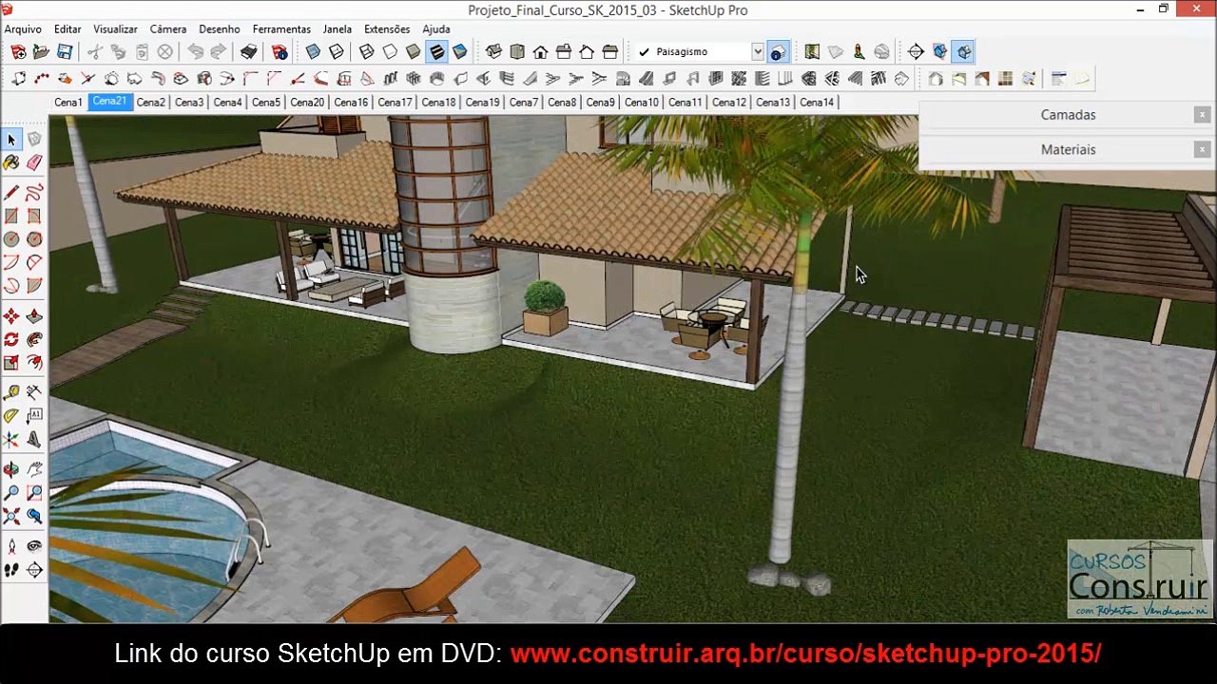Switch to scene tab Cena14
This screenshot has height=684, width=1217.
click(817, 102)
